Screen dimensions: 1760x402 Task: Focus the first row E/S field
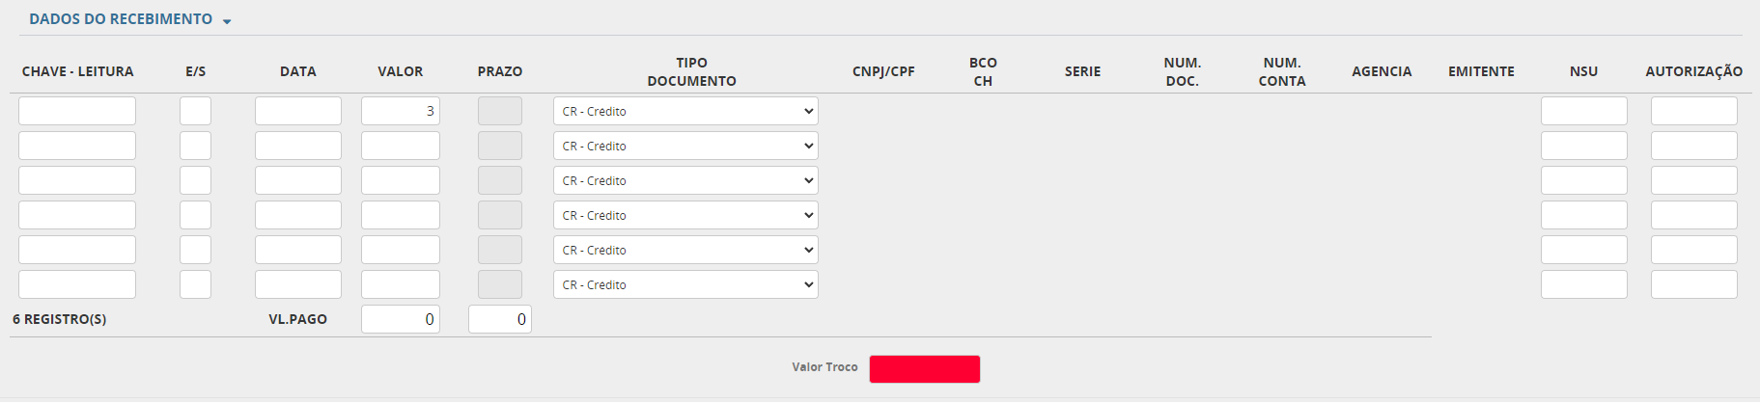coord(195,111)
